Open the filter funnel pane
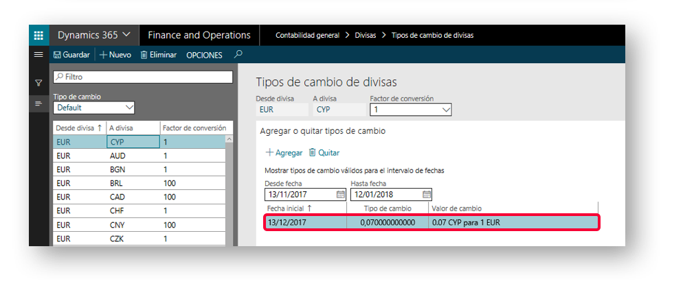Screen dimensions: 683x299 coord(38,82)
